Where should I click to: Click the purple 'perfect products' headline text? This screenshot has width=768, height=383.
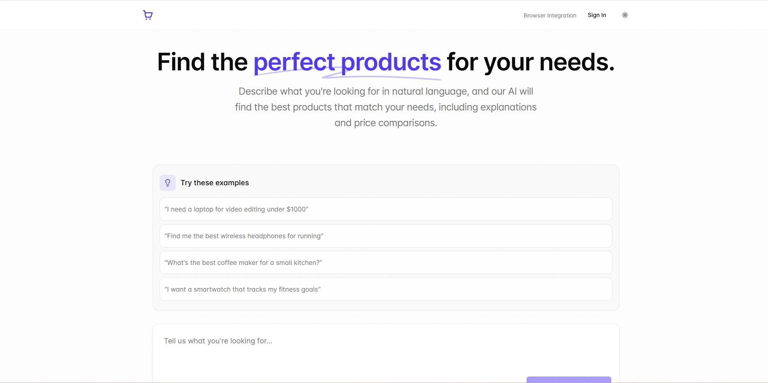pos(347,61)
